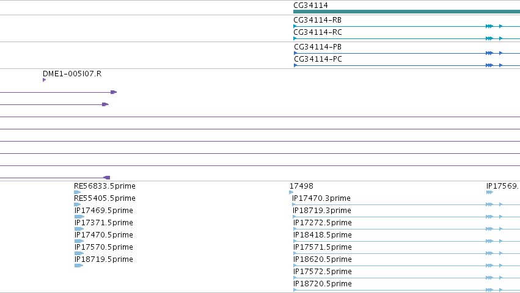
Task: Click the IP18620.5prime alignment label
Action: [x=323, y=259]
